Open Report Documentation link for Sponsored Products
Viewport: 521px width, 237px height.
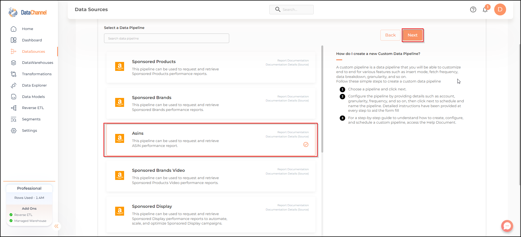pyautogui.click(x=293, y=61)
